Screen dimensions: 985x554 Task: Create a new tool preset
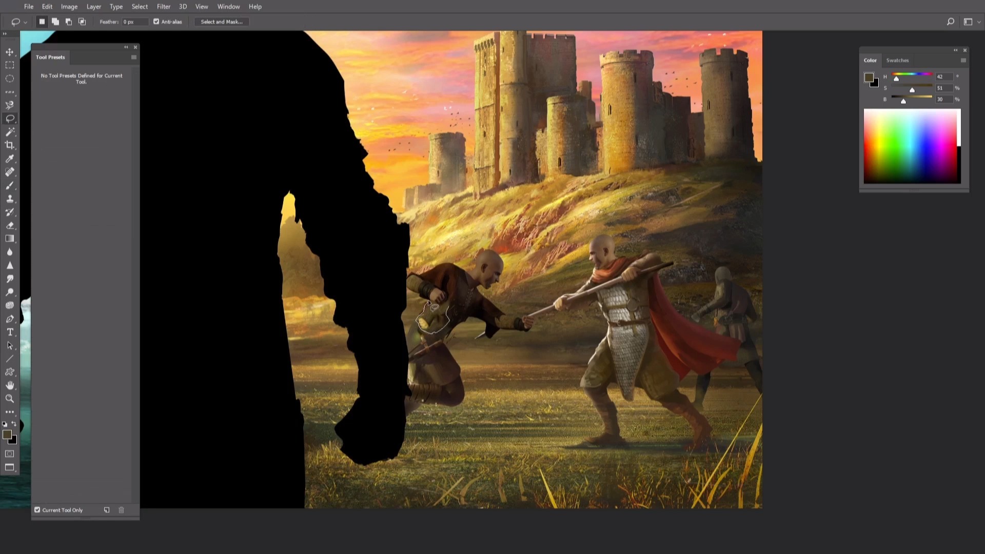(107, 510)
